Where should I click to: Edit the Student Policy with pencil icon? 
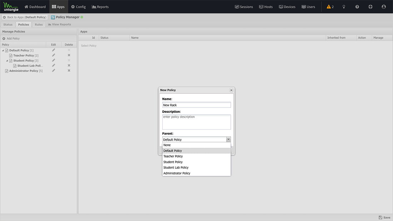click(53, 60)
